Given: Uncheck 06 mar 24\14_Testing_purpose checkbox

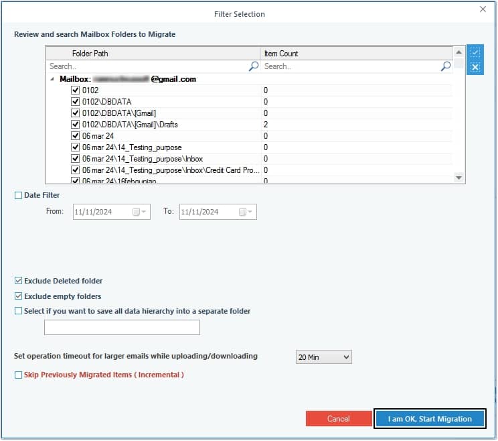Looking at the screenshot, I should click(x=75, y=147).
